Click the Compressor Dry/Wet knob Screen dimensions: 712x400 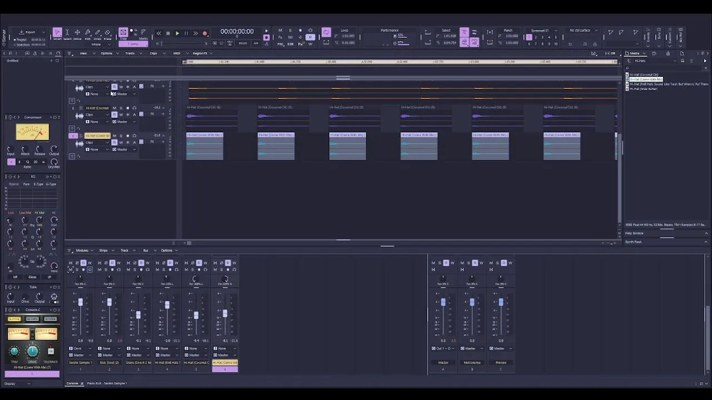(54, 162)
